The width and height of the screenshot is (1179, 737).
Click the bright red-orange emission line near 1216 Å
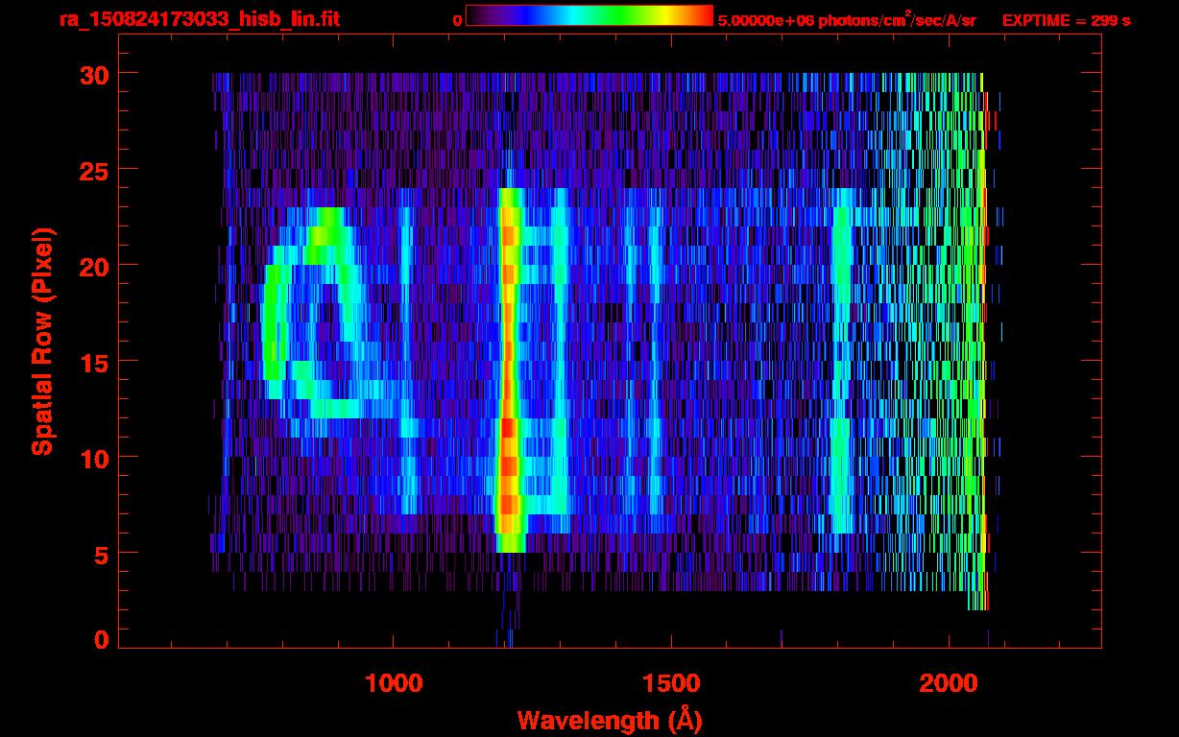(x=509, y=369)
